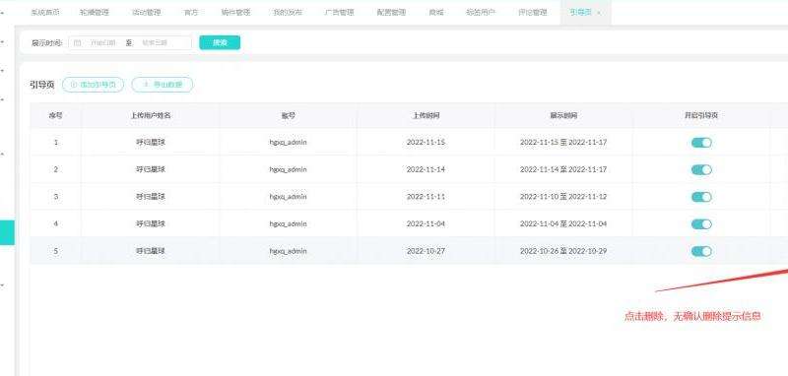
Task: Click uploader name 呼归星球 in row 3
Action: pos(151,197)
